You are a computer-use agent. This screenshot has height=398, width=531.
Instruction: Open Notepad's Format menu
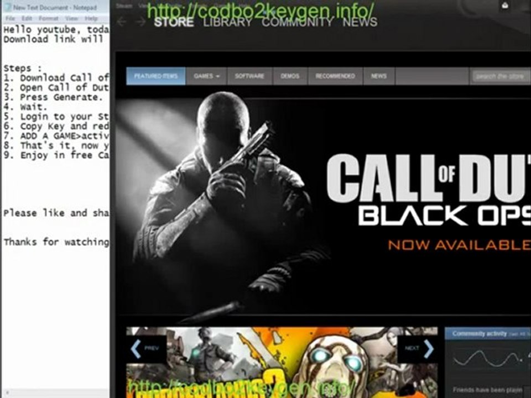(49, 18)
